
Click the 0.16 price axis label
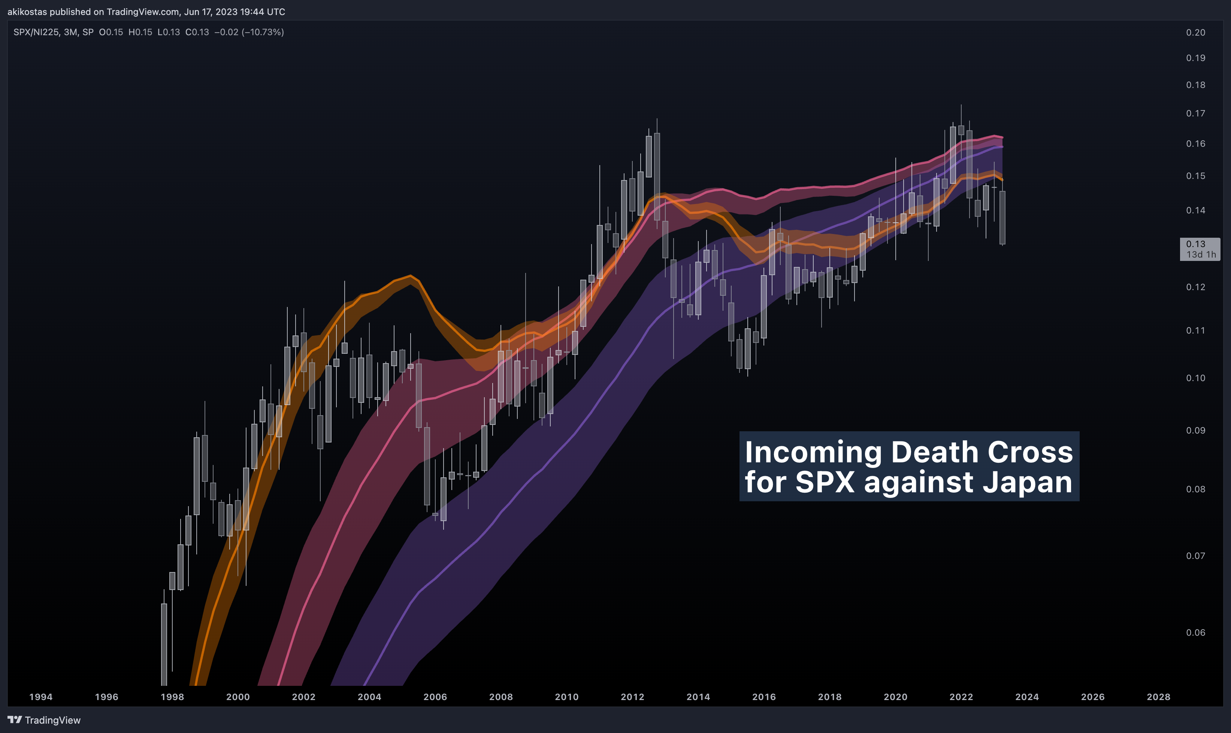click(x=1195, y=144)
